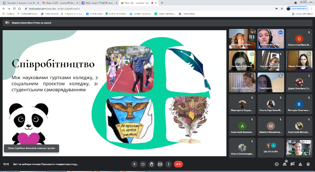Turn off camera in Meet controls
This screenshot has height=172, width=315.
143,164
